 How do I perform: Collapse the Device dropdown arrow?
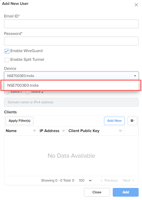coord(135,76)
